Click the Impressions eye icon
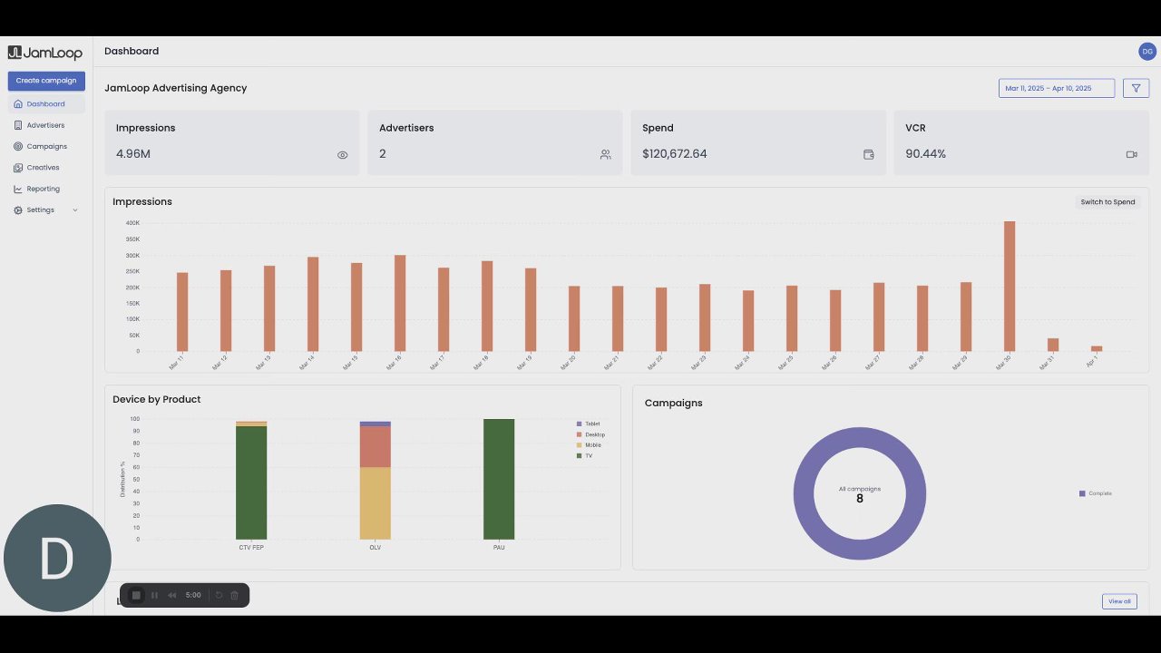This screenshot has width=1161, height=653. click(x=343, y=155)
